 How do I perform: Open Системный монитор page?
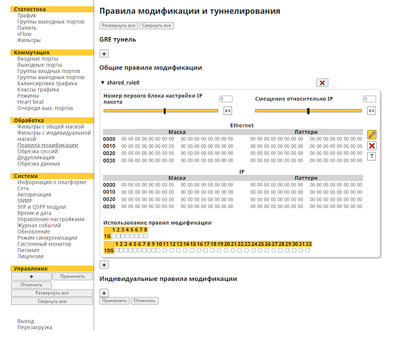pyautogui.click(x=44, y=244)
